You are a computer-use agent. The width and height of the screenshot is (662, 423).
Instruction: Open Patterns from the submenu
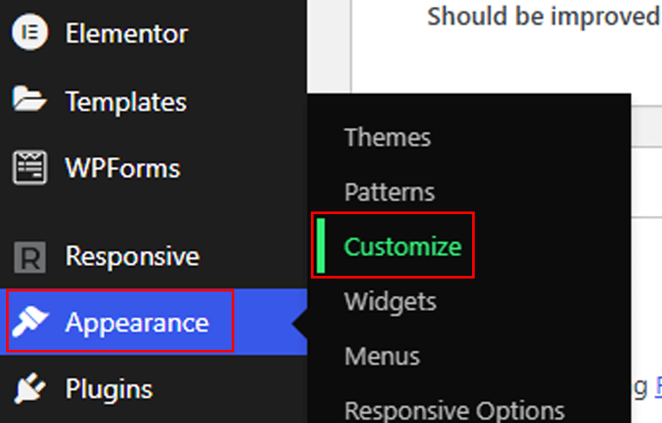pyautogui.click(x=389, y=192)
